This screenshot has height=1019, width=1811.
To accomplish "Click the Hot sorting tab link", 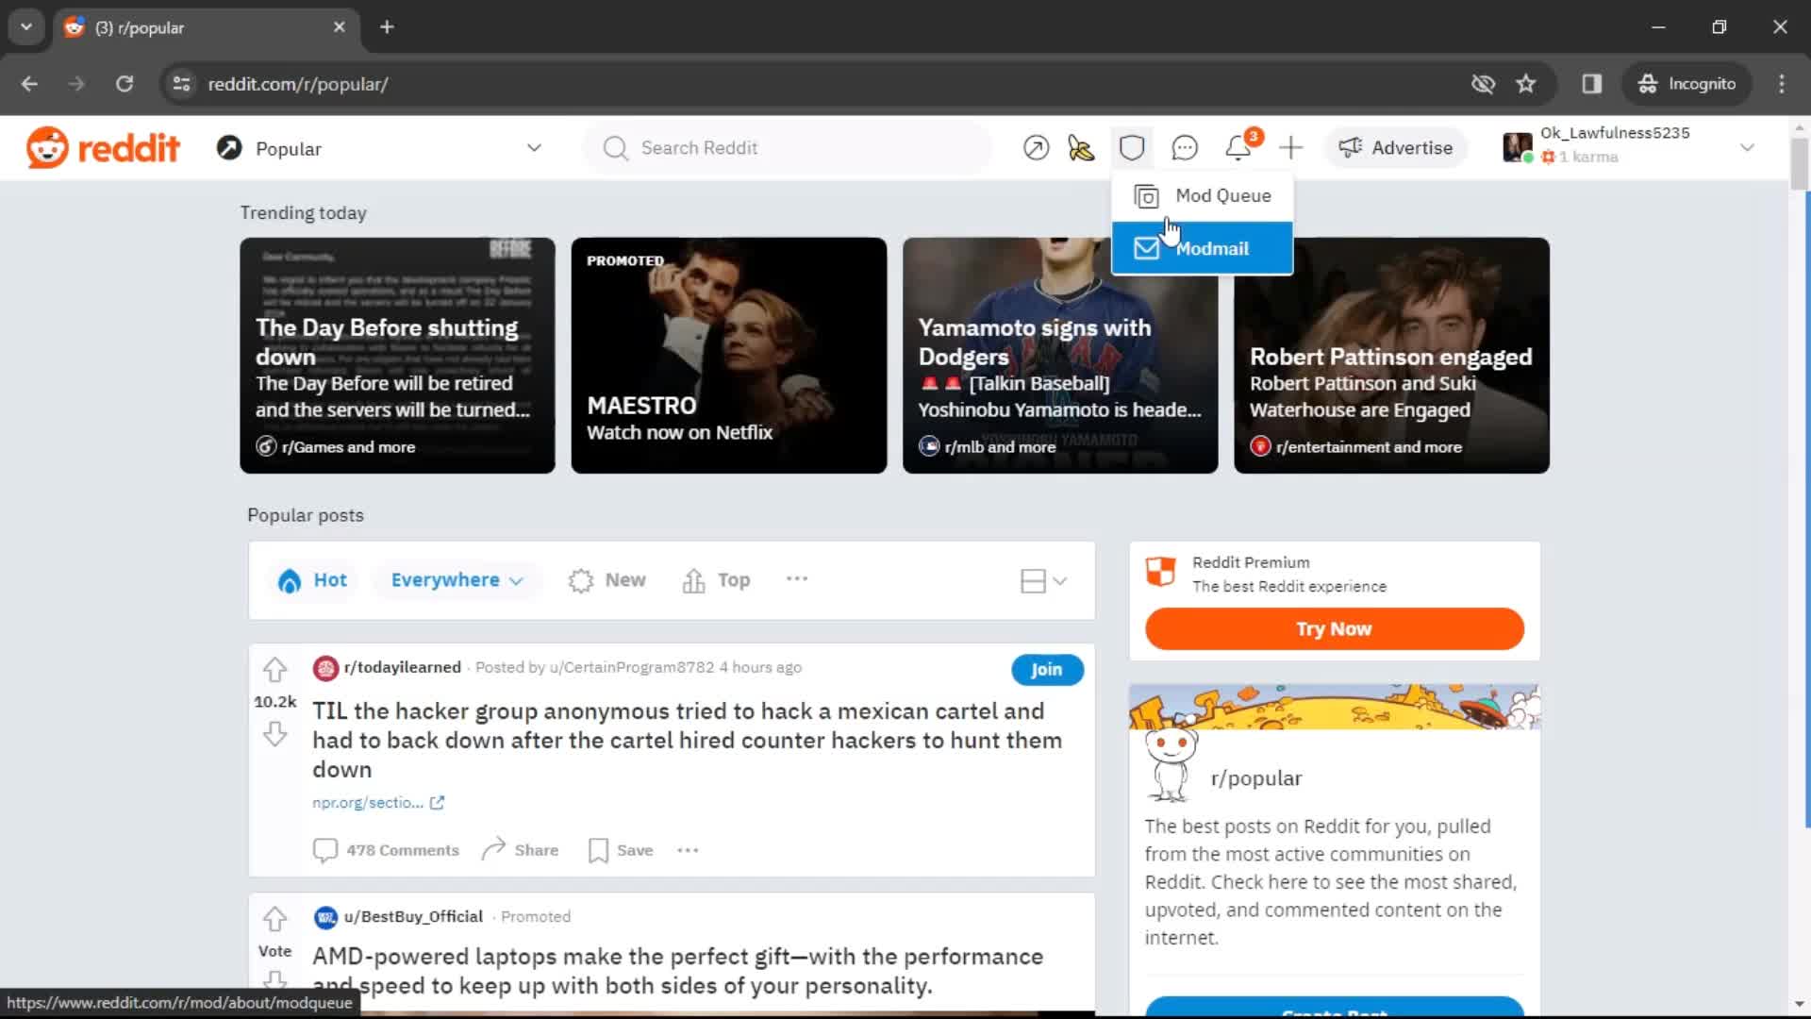I will point(313,578).
